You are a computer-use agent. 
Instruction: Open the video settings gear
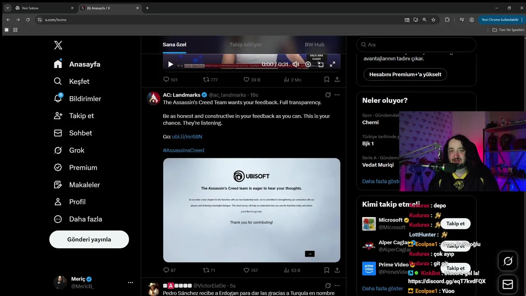308,64
